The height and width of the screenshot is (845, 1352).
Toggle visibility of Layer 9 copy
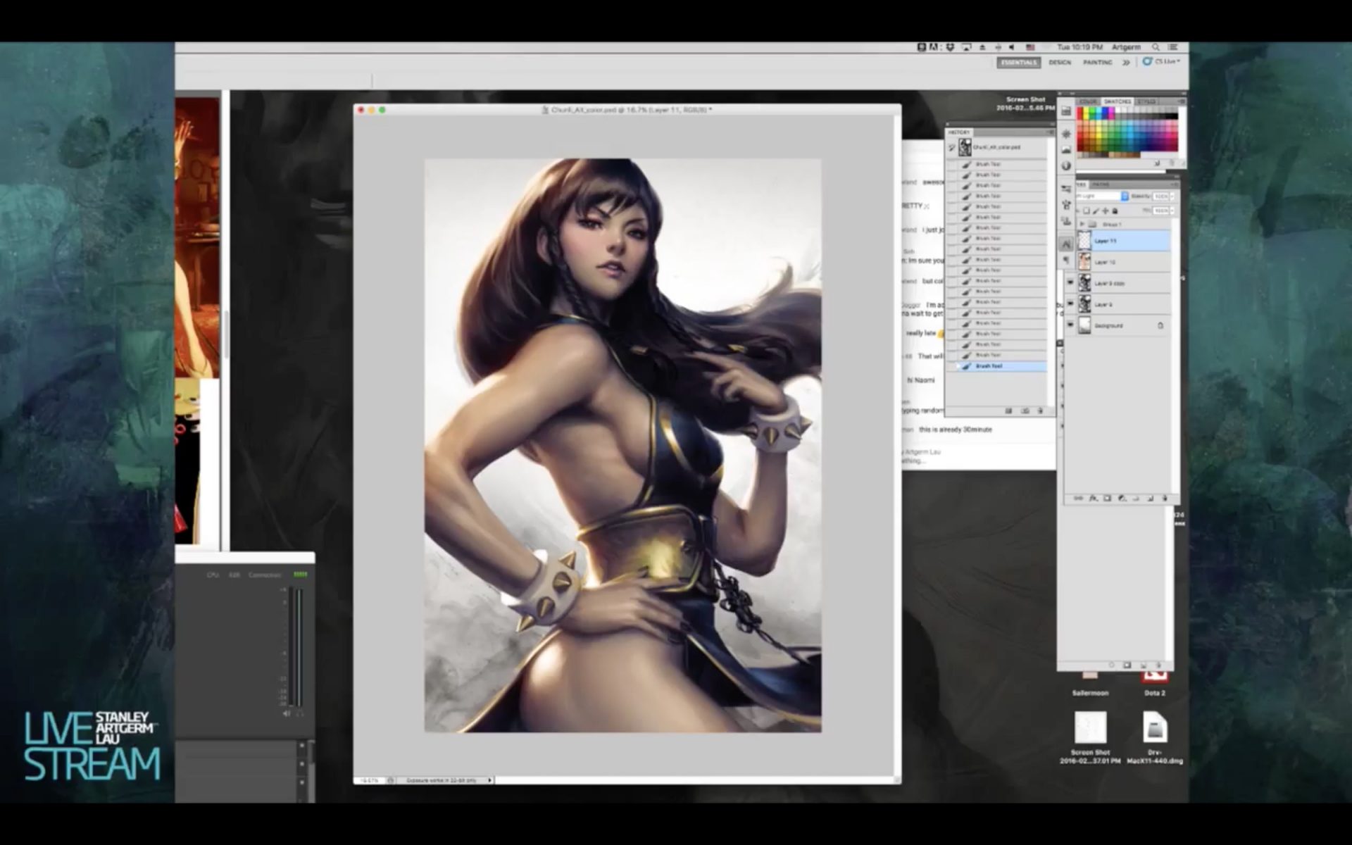click(1070, 282)
